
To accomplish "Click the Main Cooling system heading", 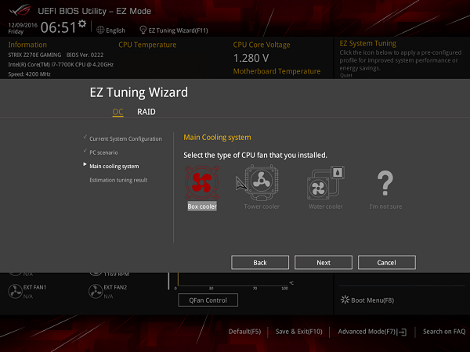I will click(x=217, y=138).
